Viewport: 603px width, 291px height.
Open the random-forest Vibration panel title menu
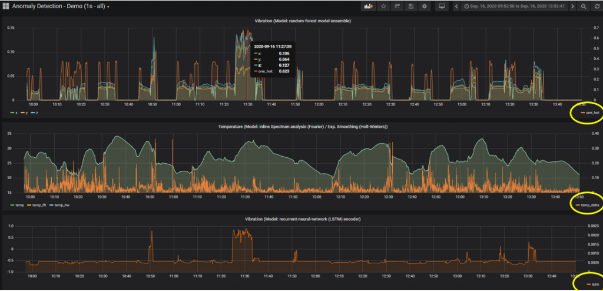[x=303, y=21]
